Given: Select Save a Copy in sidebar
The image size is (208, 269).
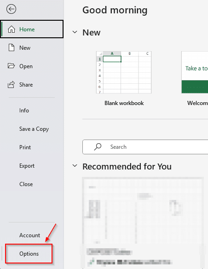Looking at the screenshot, I should [34, 129].
